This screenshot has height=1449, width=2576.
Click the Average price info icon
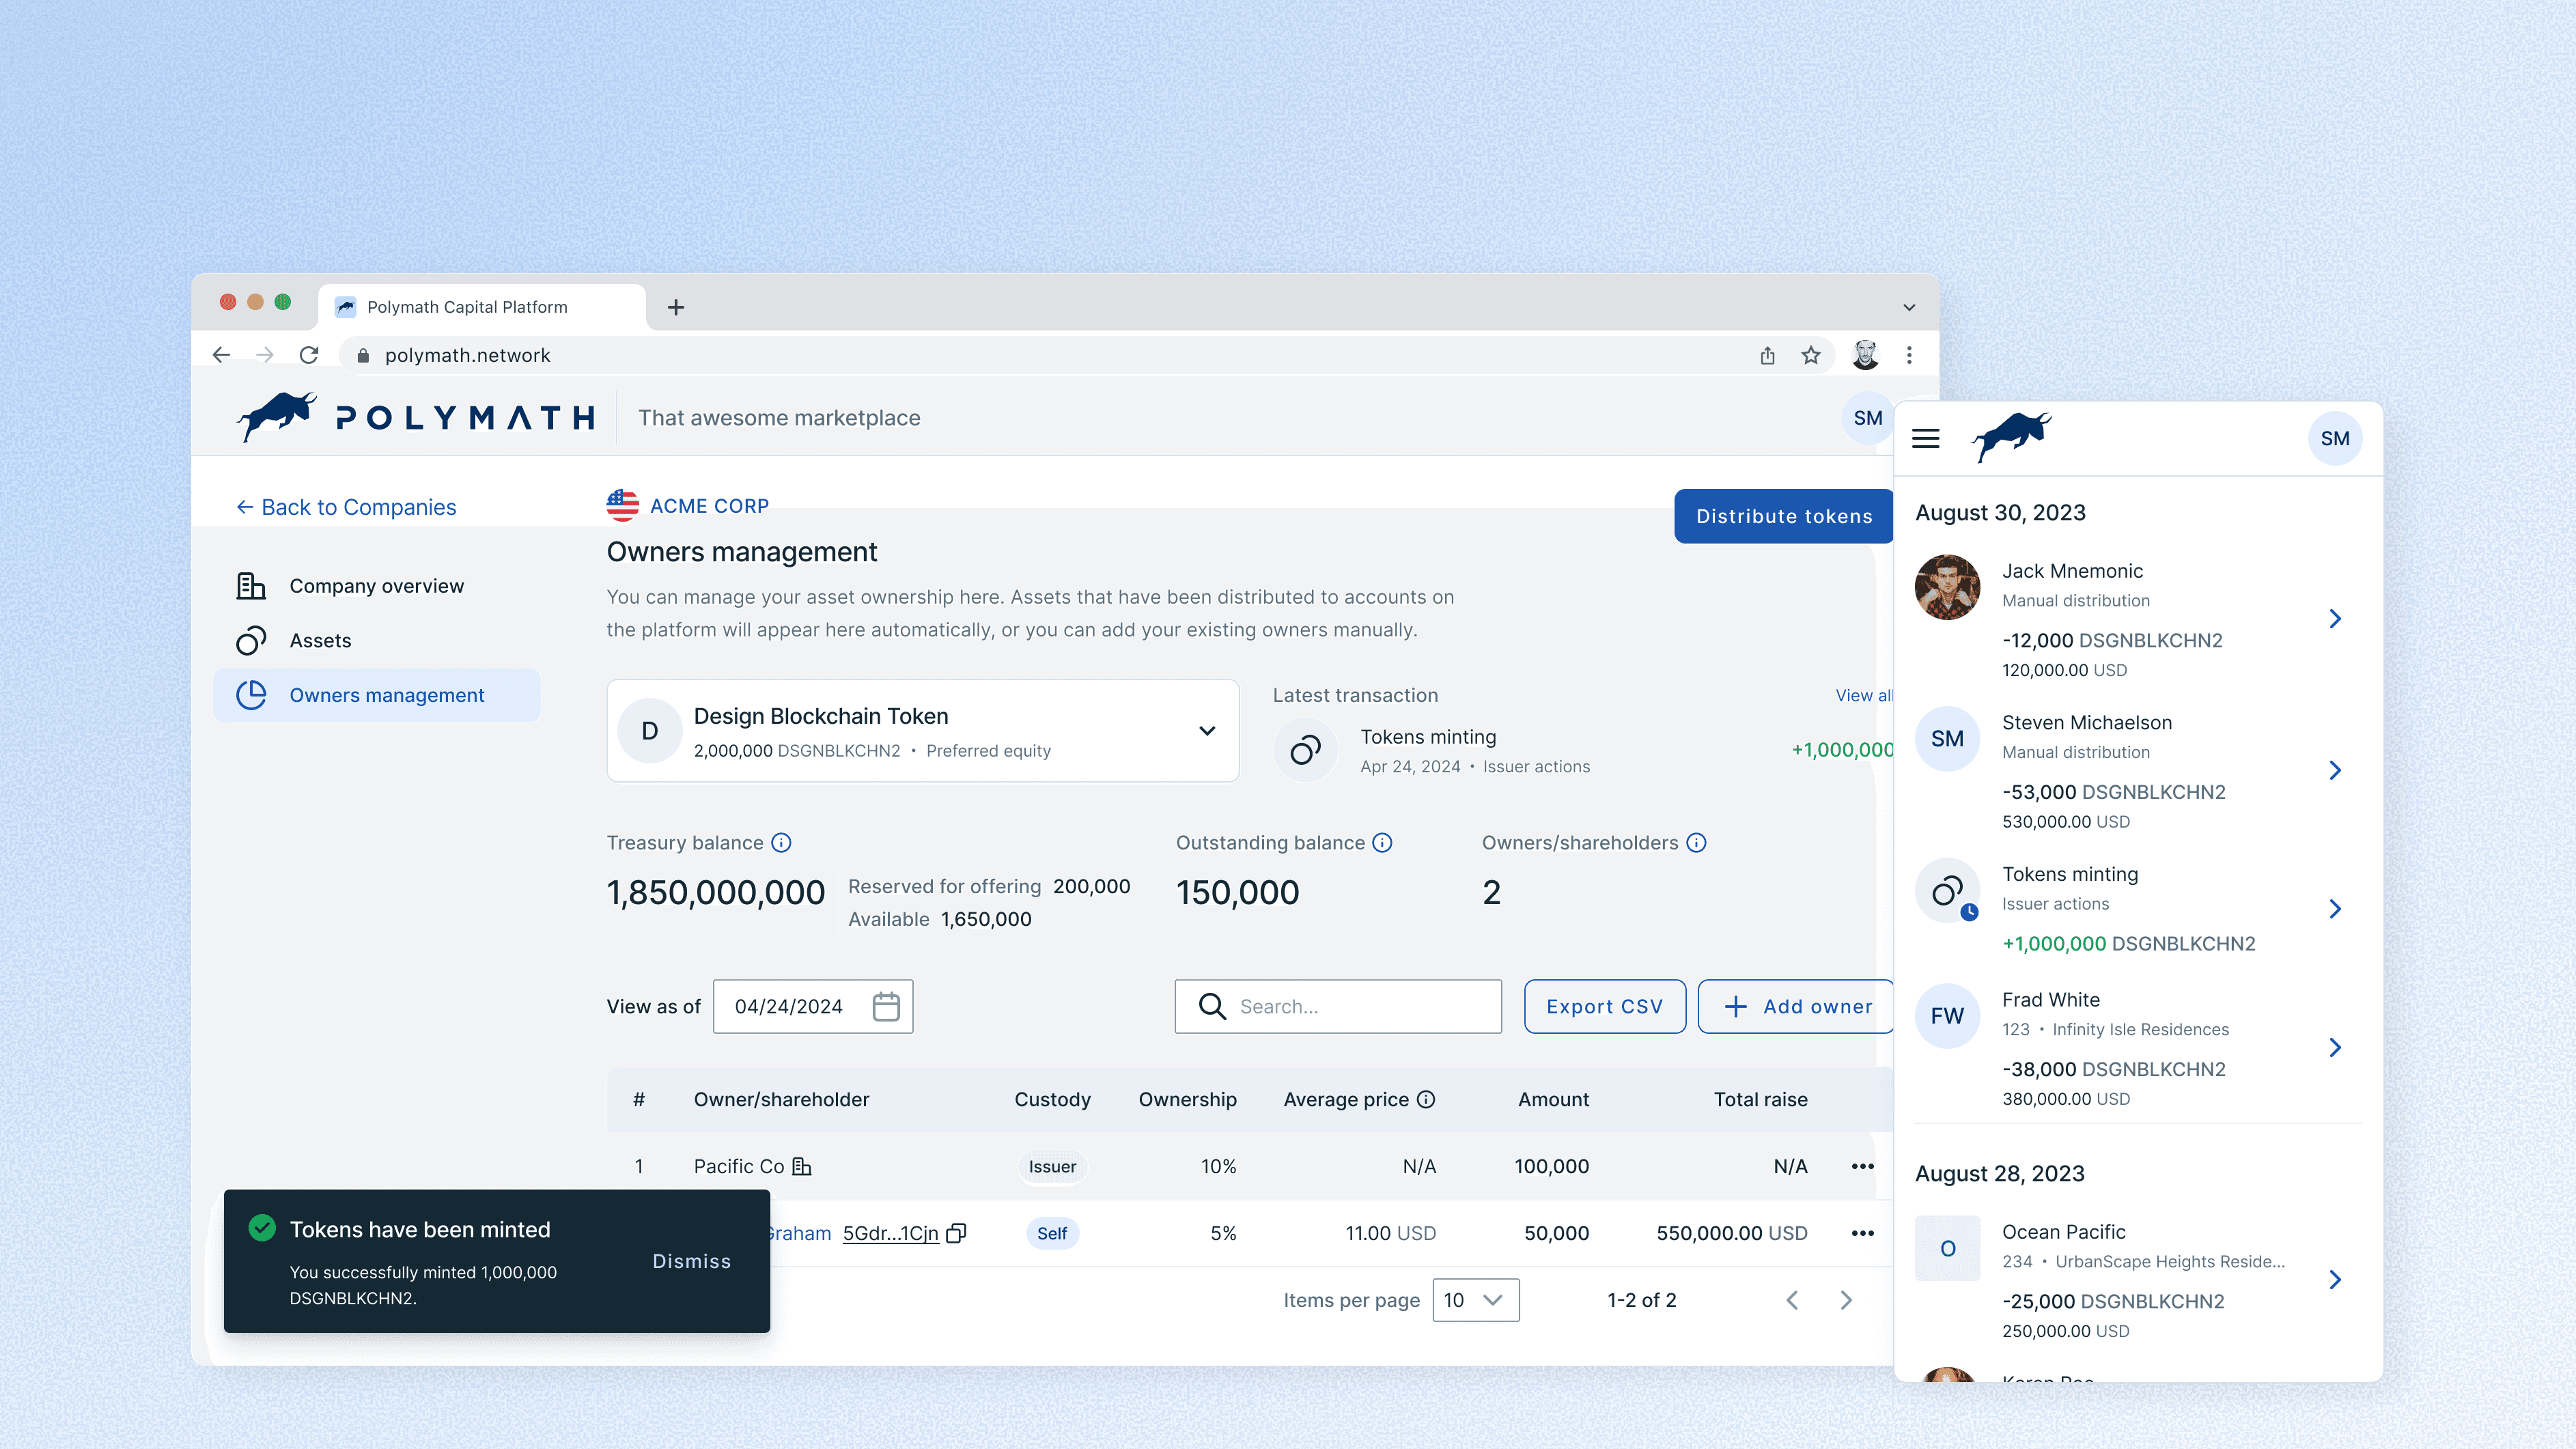pyautogui.click(x=1426, y=1099)
